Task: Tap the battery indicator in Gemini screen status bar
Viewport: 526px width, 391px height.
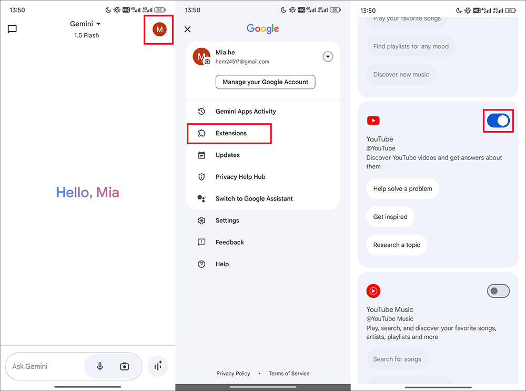Action: pyautogui.click(x=160, y=10)
